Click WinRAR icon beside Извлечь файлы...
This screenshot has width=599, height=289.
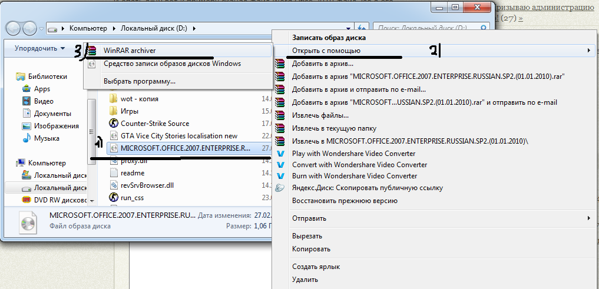[280, 115]
